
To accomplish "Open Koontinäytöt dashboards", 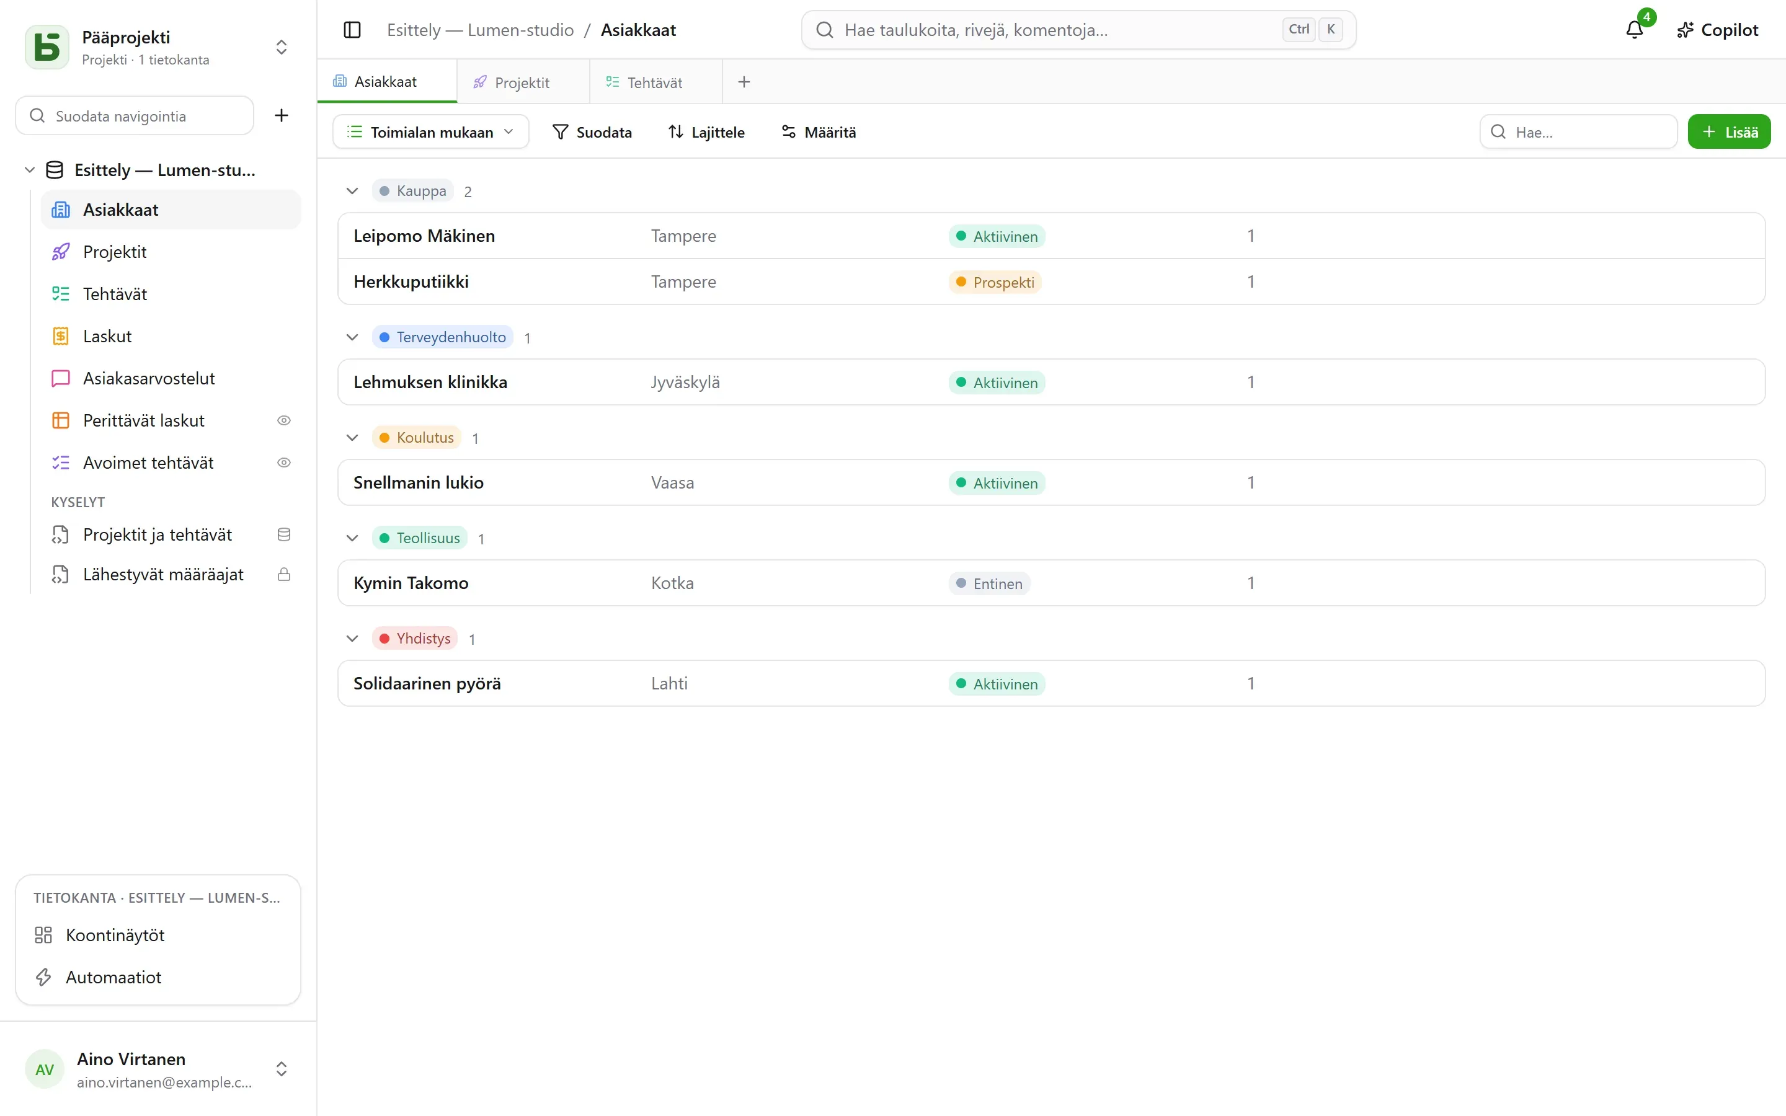I will tap(158, 934).
